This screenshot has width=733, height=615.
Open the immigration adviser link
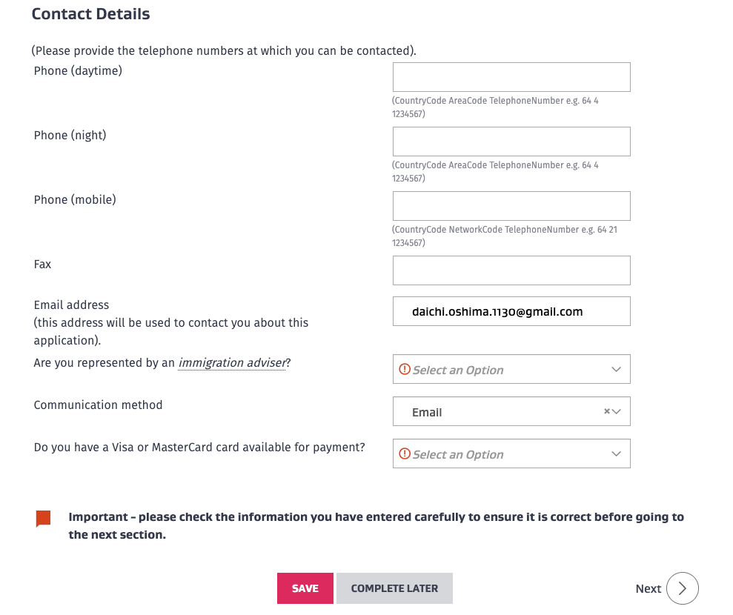point(231,363)
